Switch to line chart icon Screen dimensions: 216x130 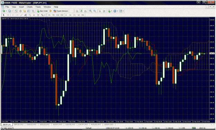point(86,11)
